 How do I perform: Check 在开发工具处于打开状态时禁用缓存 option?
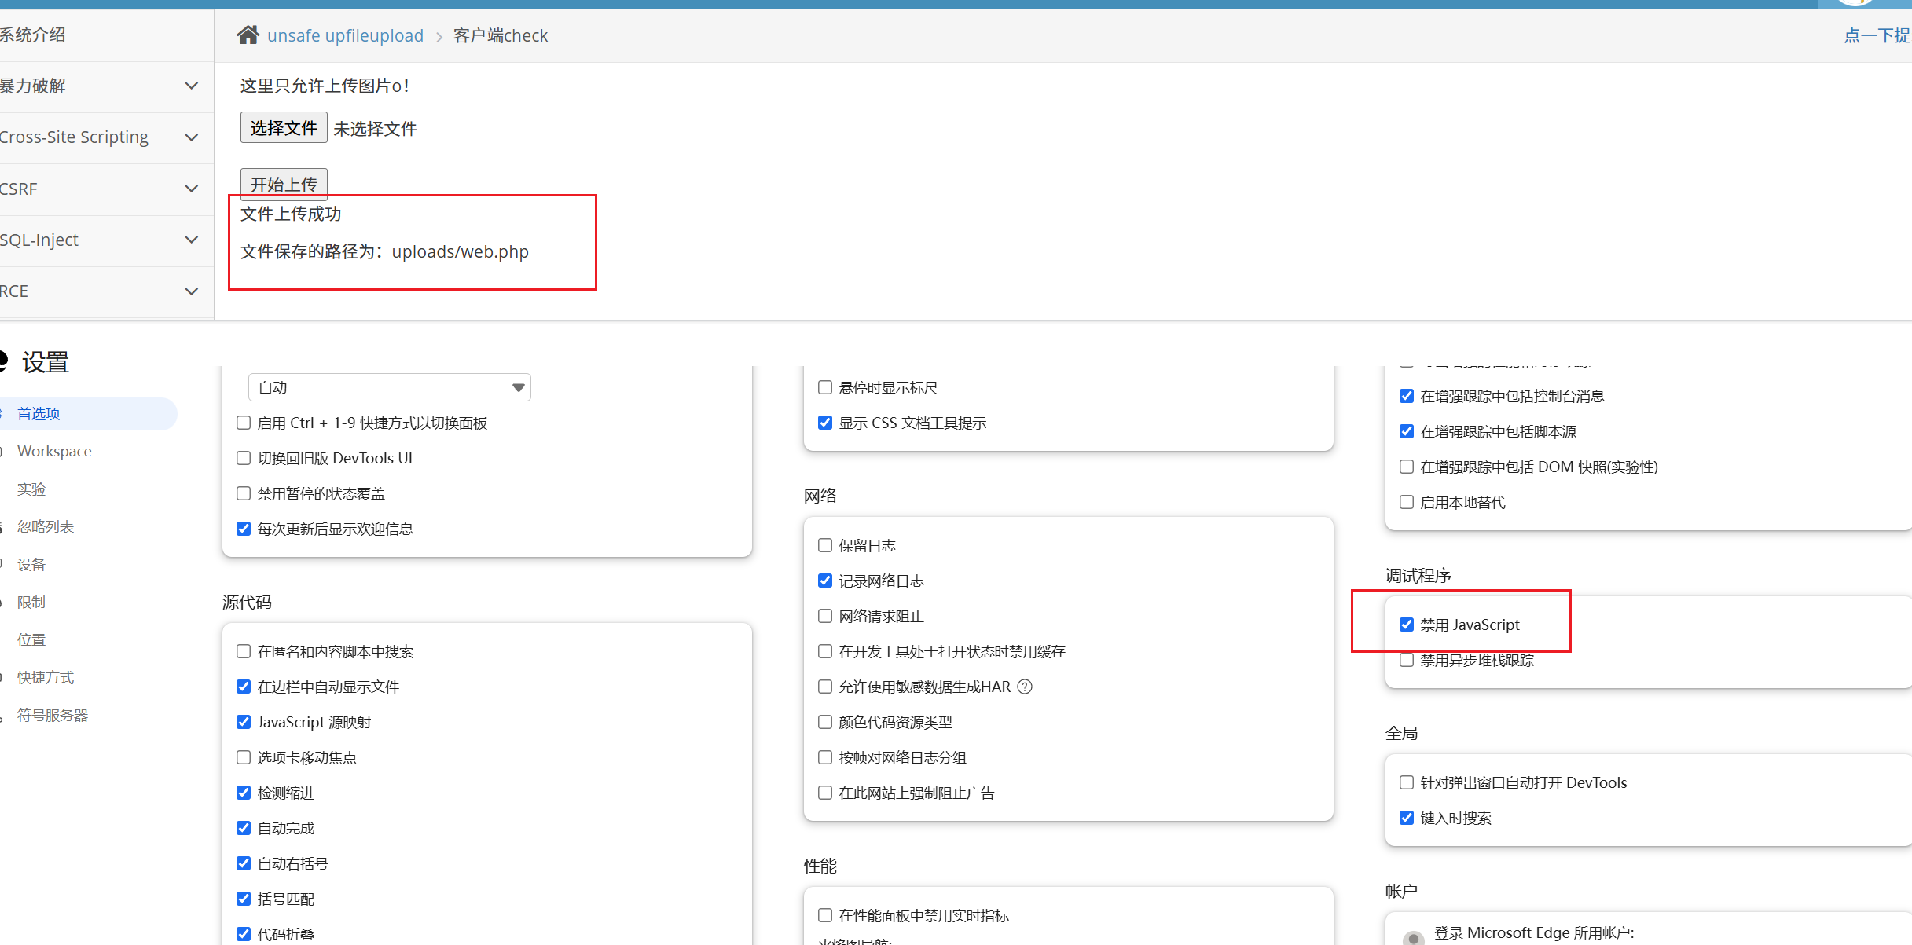(825, 651)
